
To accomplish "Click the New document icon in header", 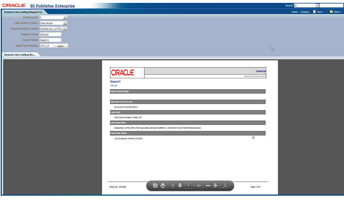I will (315, 11).
